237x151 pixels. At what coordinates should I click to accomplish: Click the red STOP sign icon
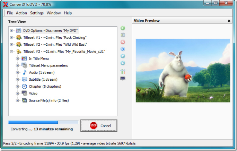tap(94, 125)
